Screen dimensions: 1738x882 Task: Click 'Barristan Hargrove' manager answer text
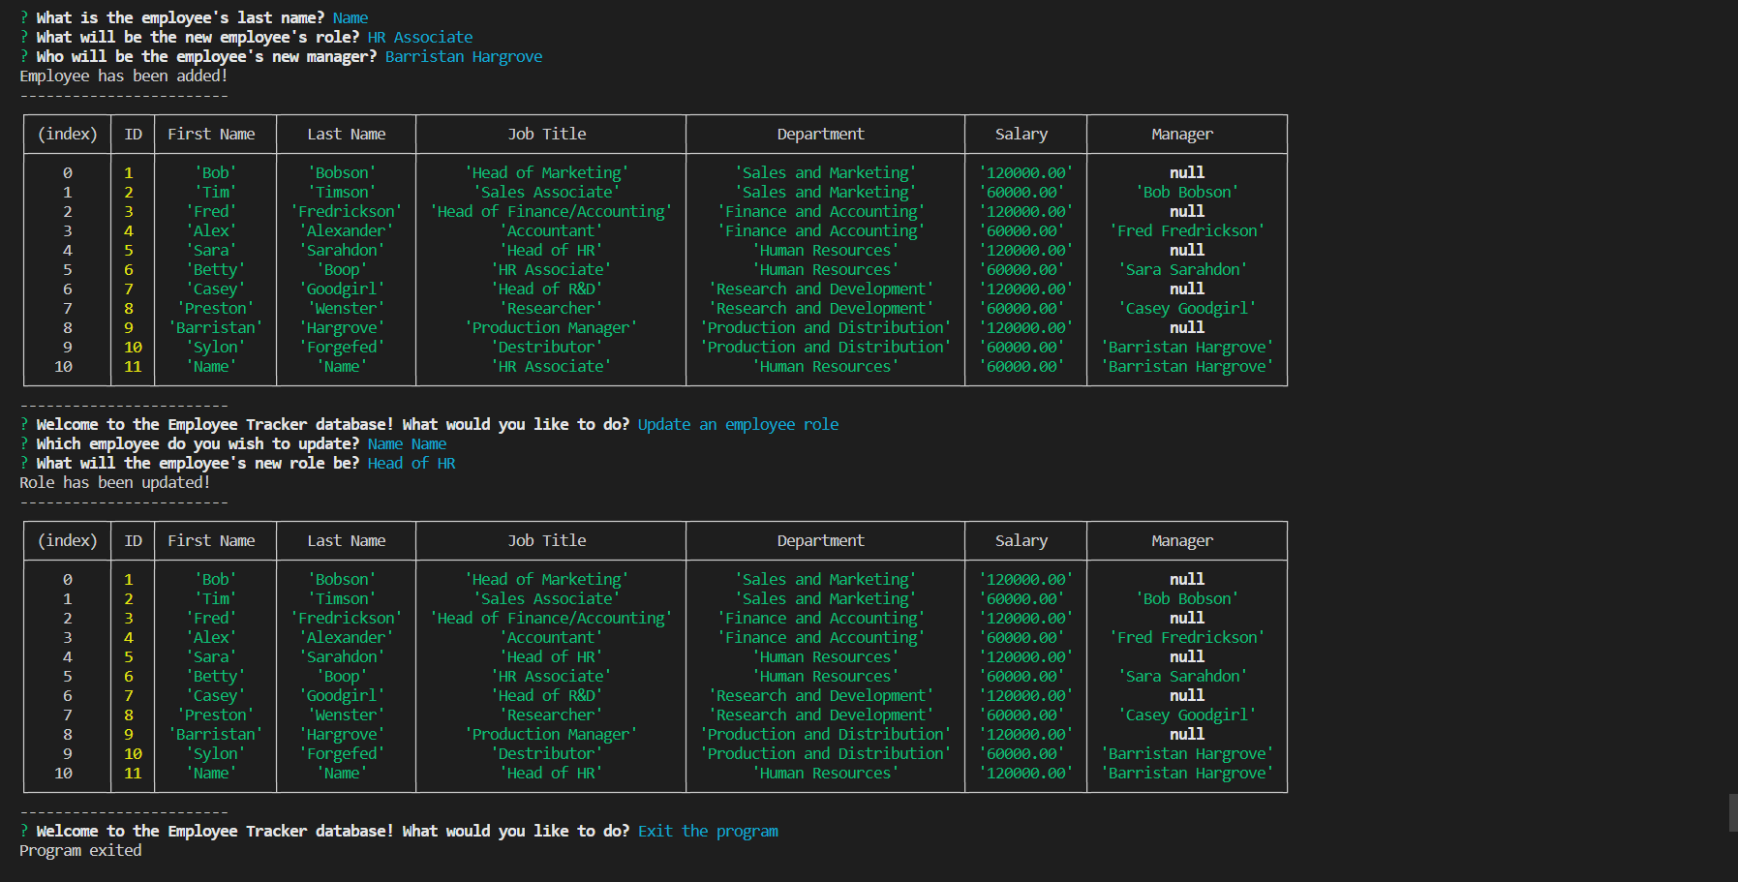pos(463,56)
